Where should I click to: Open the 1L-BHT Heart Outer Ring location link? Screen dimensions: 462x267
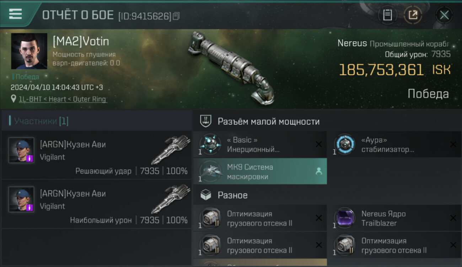(x=63, y=99)
